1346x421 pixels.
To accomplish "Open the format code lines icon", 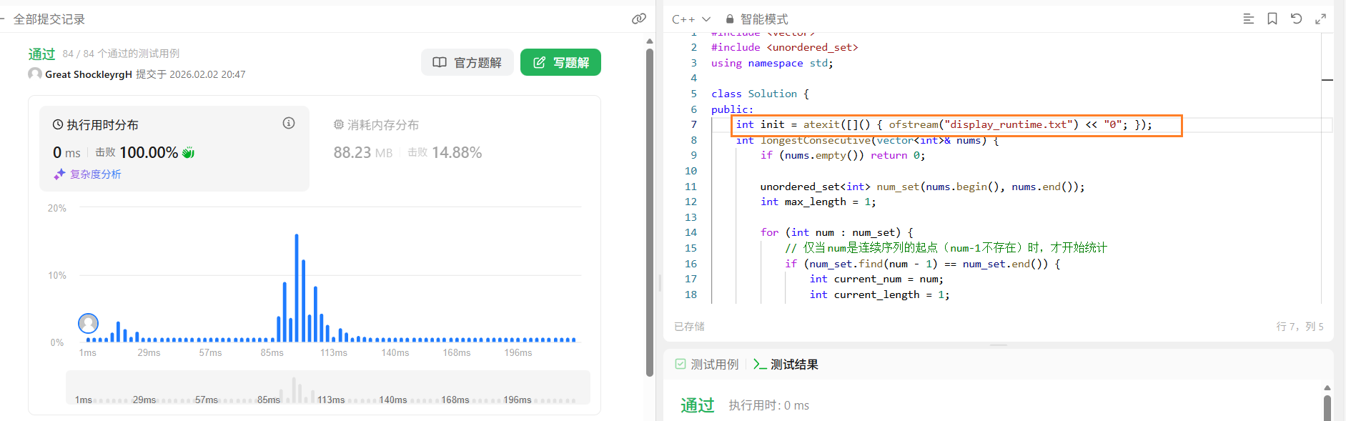I will (1249, 19).
